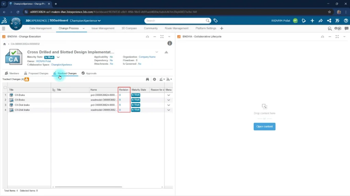Screen dimensions: 350x196
Task: Open the menu chevron for CX-Disk brake row 3
Action: coord(169,105)
